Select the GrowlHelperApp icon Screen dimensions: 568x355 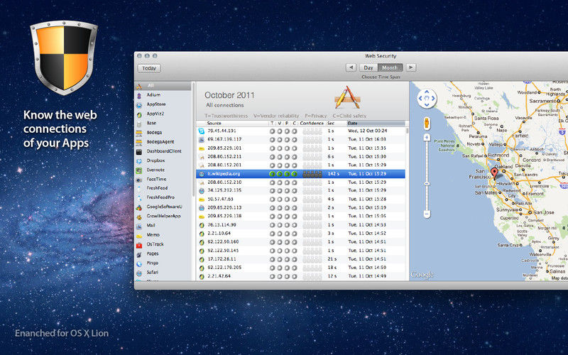click(x=139, y=217)
